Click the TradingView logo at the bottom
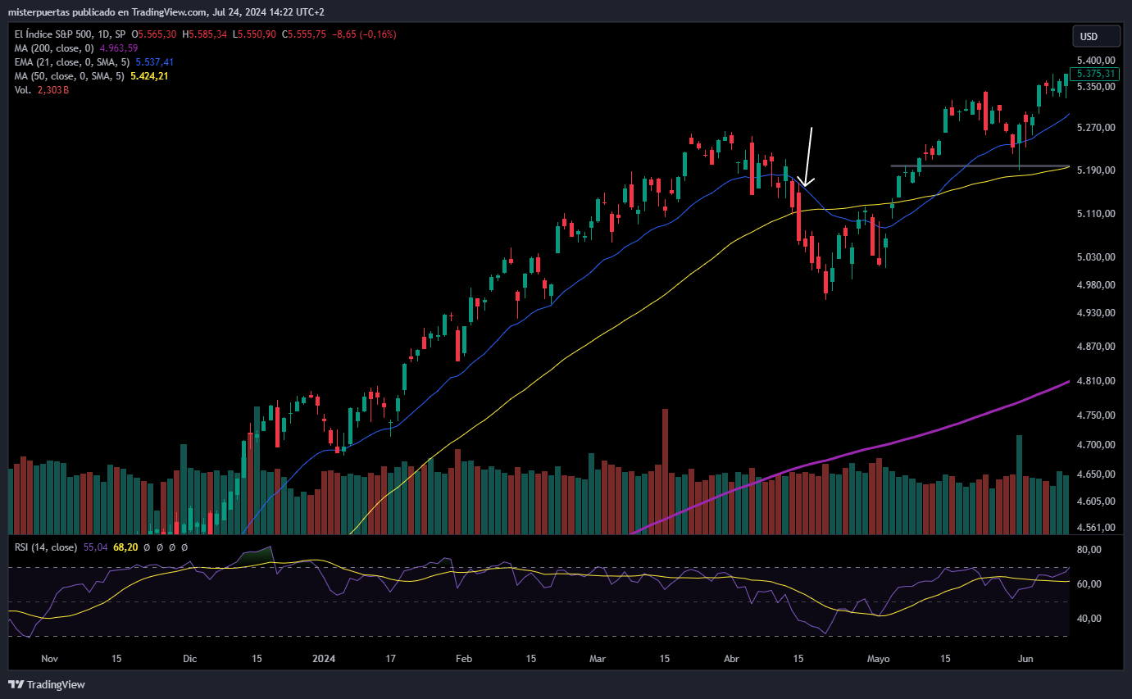Image resolution: width=1132 pixels, height=699 pixels. click(48, 684)
